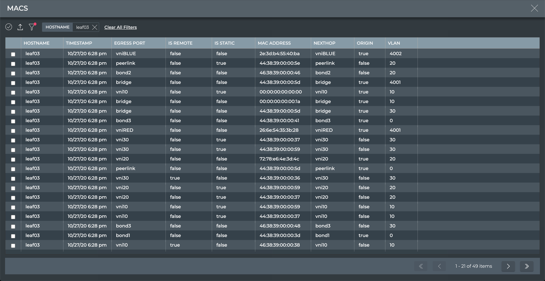Image resolution: width=545 pixels, height=281 pixels.
Task: Sort by the HOSTNAME column header
Action: click(37, 43)
